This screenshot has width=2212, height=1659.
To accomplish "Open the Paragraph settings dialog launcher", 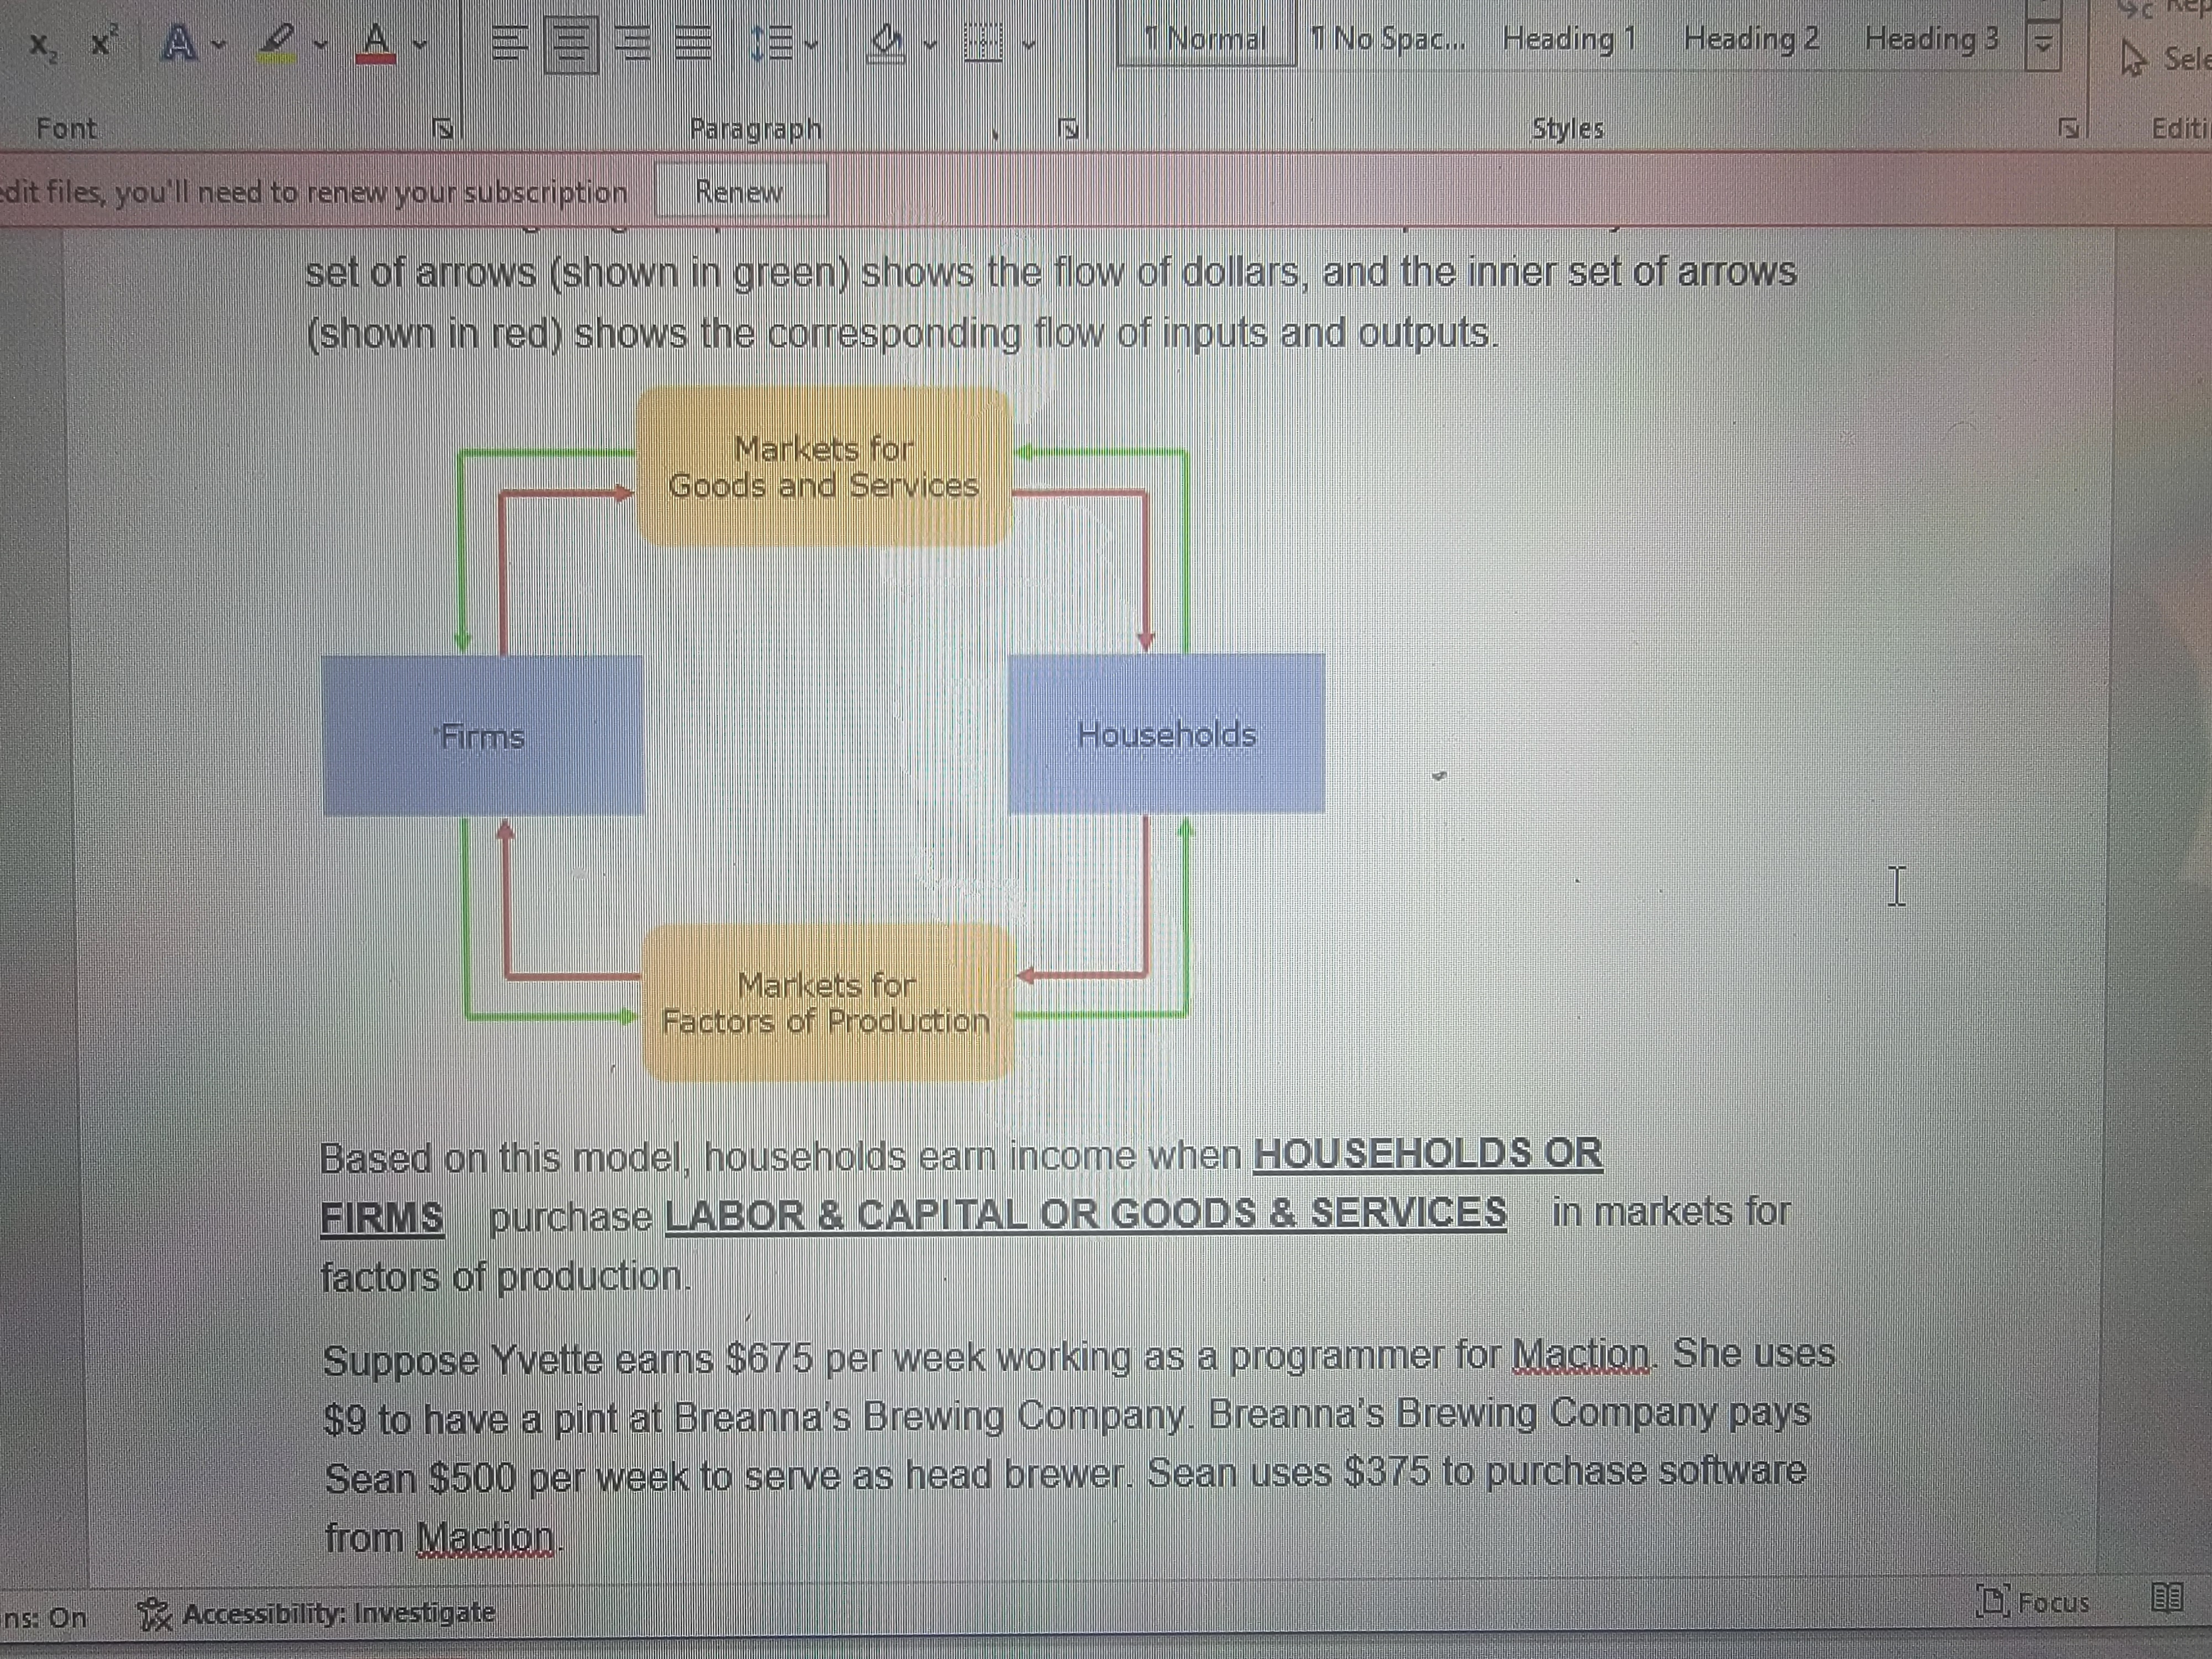I will 1067,128.
